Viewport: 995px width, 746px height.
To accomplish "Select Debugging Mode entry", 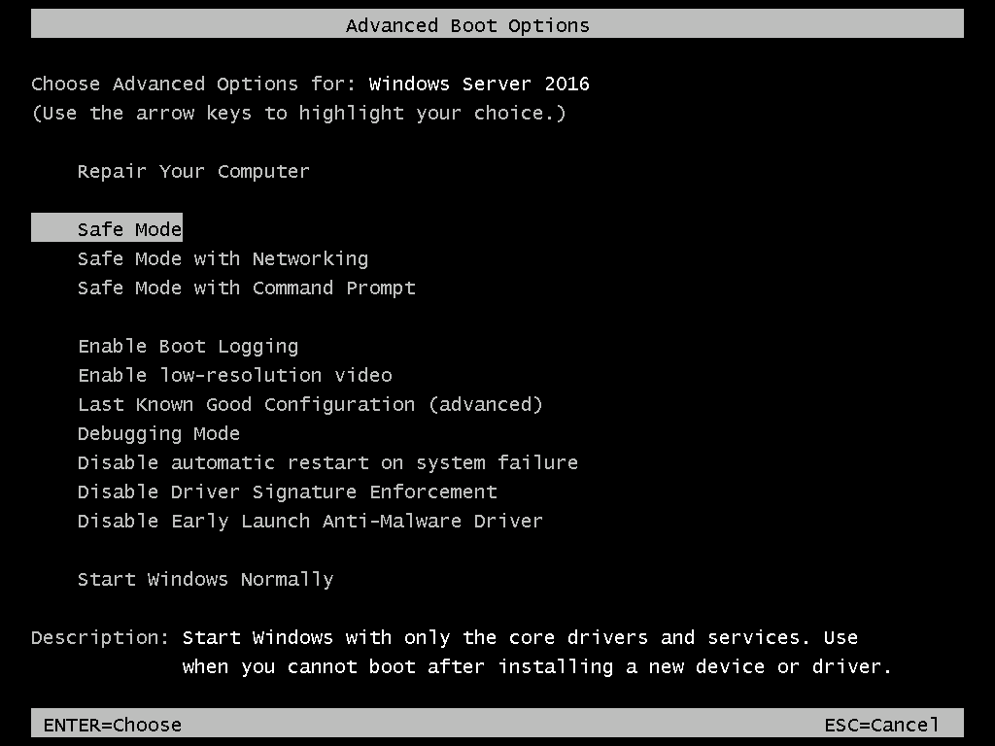I will 158,433.
